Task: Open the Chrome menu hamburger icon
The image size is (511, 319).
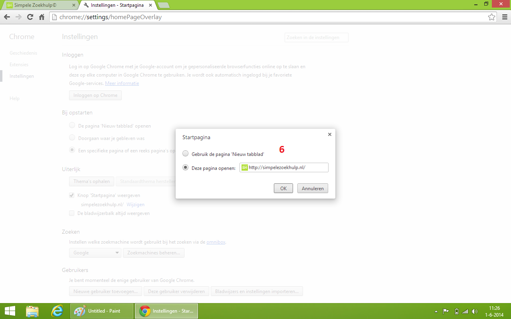Action: pos(503,17)
